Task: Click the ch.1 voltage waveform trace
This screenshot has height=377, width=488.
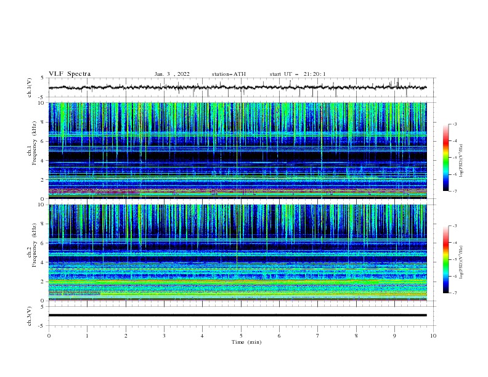Action: (237, 87)
